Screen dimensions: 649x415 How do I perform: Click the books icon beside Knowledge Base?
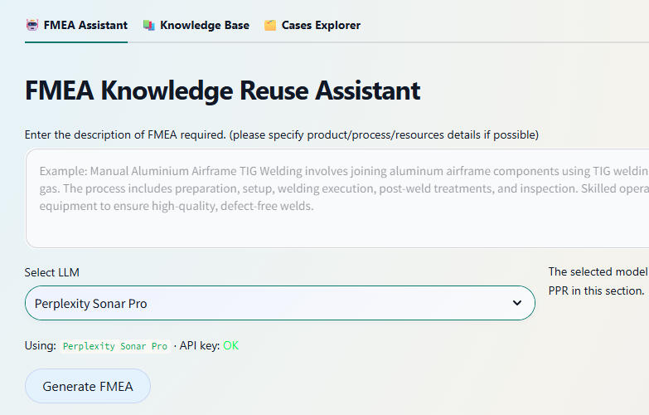148,25
